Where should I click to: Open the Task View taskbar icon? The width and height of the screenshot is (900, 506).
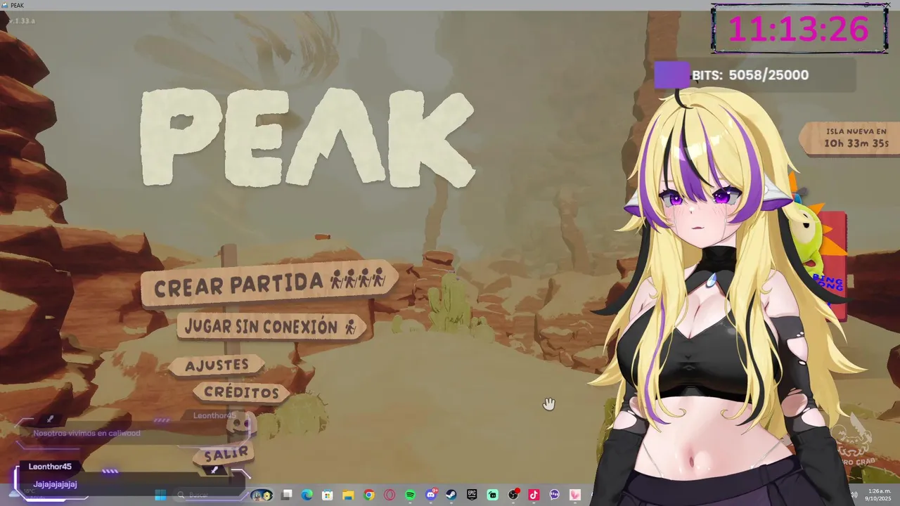point(287,495)
